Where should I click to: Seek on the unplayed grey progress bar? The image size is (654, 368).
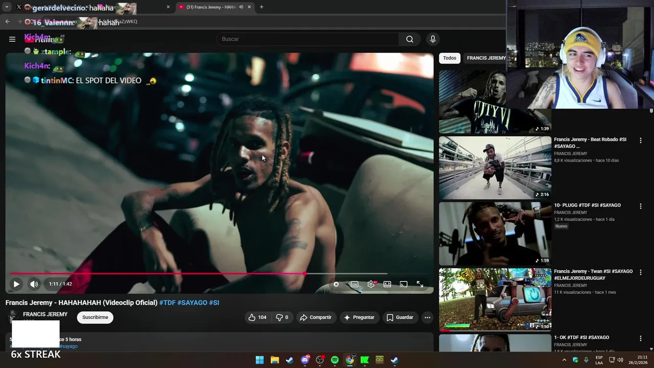point(368,274)
